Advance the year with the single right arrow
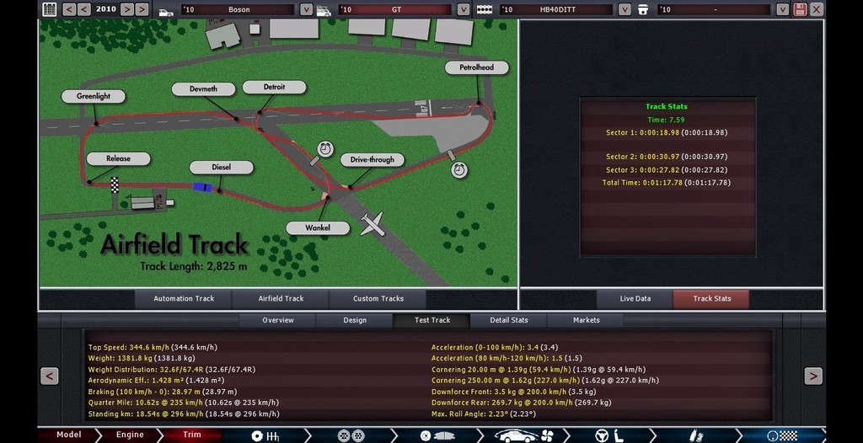The height and width of the screenshot is (443, 863). point(126,9)
